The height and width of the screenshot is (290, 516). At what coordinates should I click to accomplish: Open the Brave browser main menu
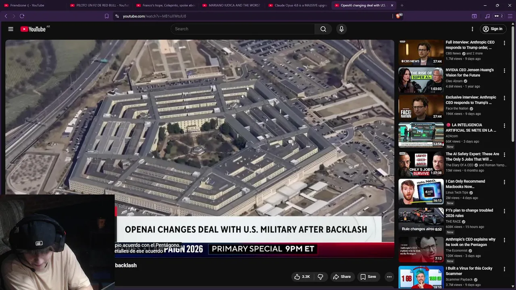coord(510,16)
